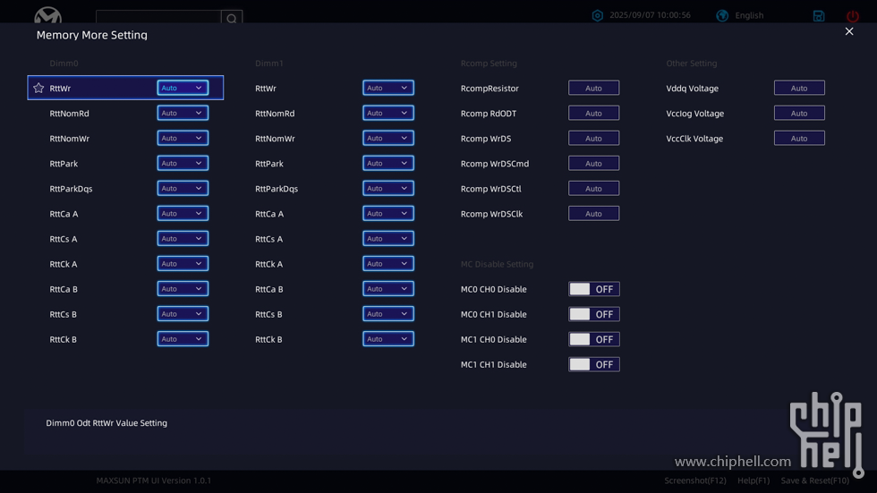Click the Dimm0 Odt RttWr Value Setting description

click(x=106, y=423)
